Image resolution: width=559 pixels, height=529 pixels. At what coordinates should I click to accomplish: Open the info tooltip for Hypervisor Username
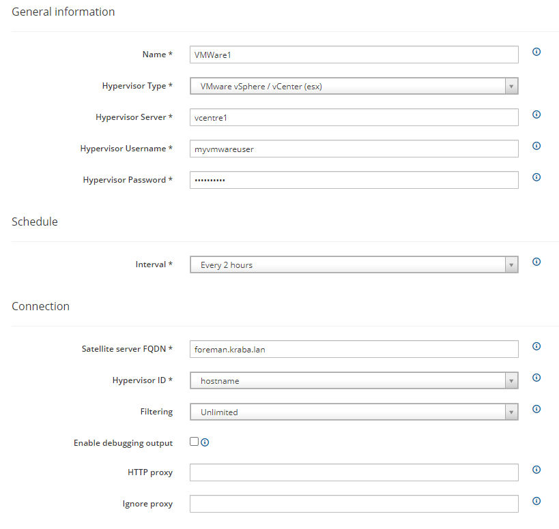coord(536,146)
